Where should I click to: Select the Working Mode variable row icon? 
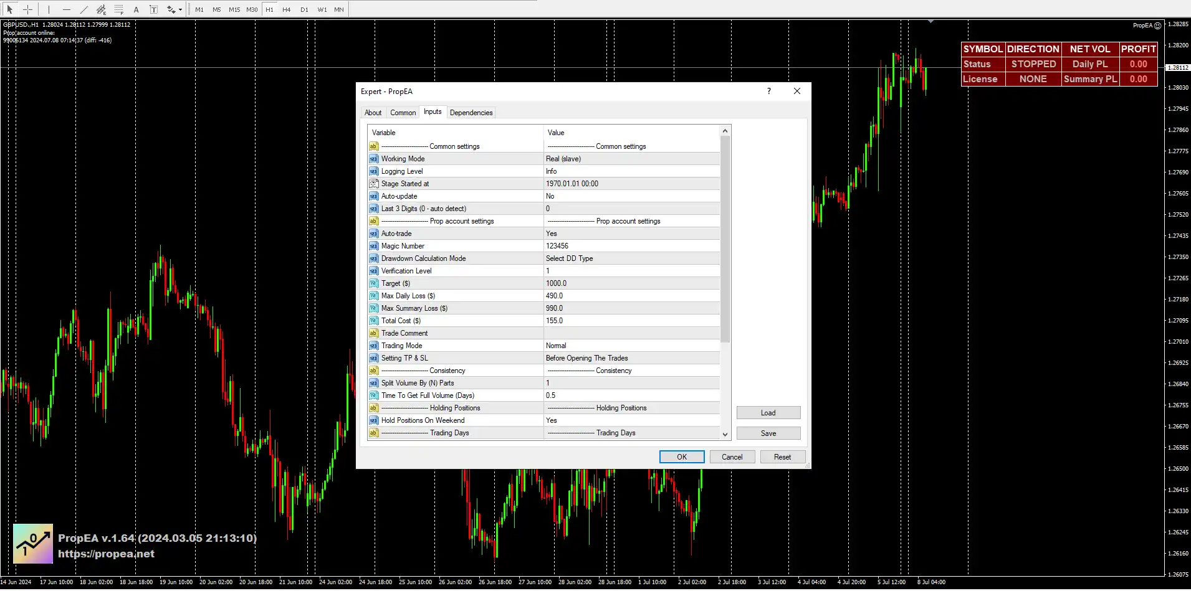point(374,159)
